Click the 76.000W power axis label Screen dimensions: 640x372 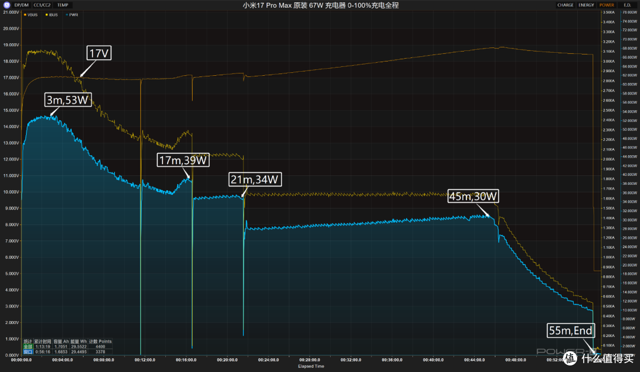pos(629,12)
